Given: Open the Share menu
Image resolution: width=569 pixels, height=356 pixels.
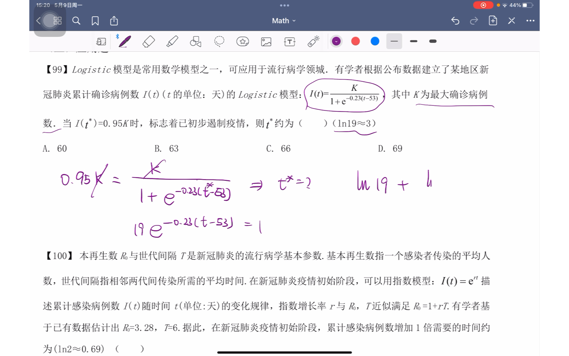Looking at the screenshot, I should click(114, 21).
